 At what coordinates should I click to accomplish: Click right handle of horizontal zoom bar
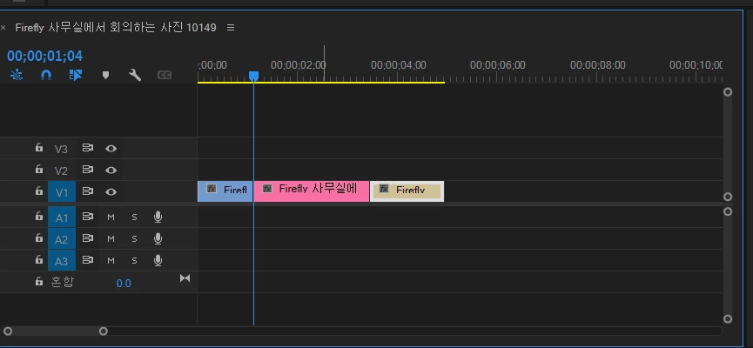[104, 331]
